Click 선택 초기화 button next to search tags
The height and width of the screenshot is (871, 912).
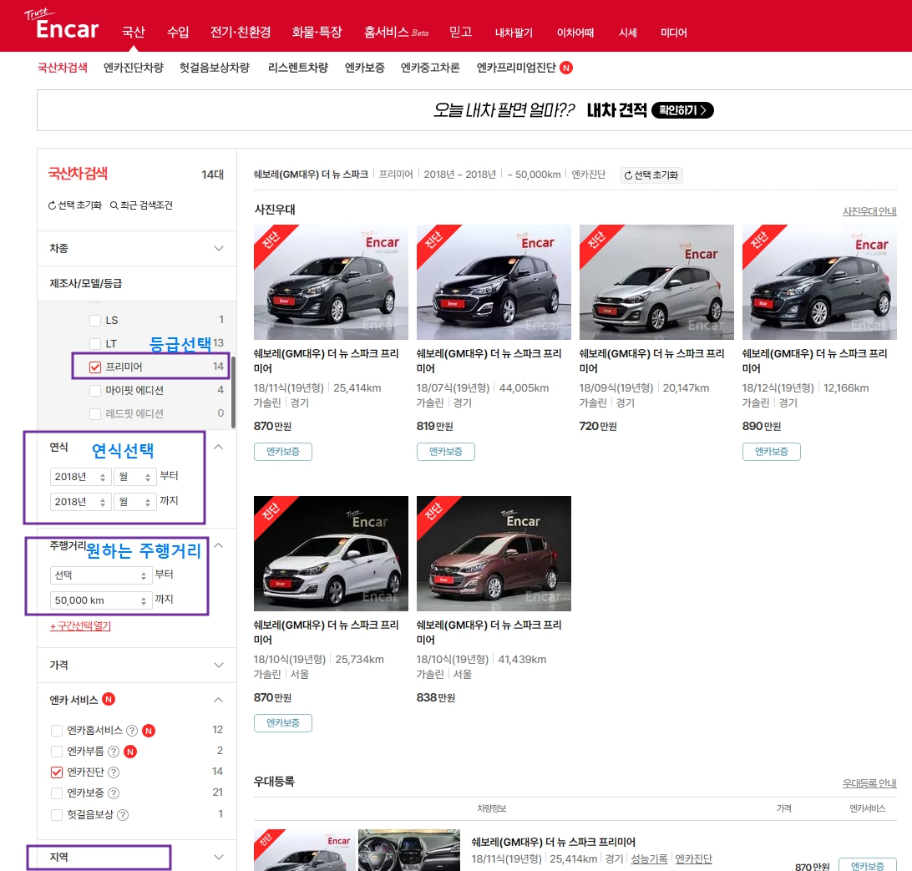[x=651, y=175]
